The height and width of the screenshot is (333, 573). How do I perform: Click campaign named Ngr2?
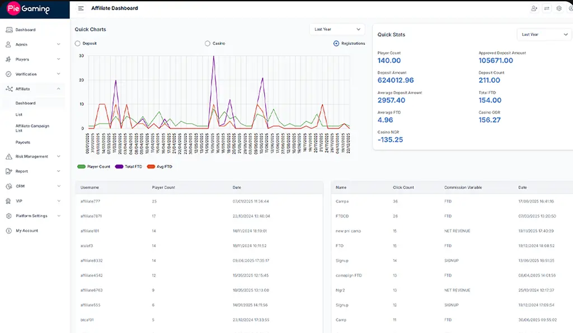[340, 290]
